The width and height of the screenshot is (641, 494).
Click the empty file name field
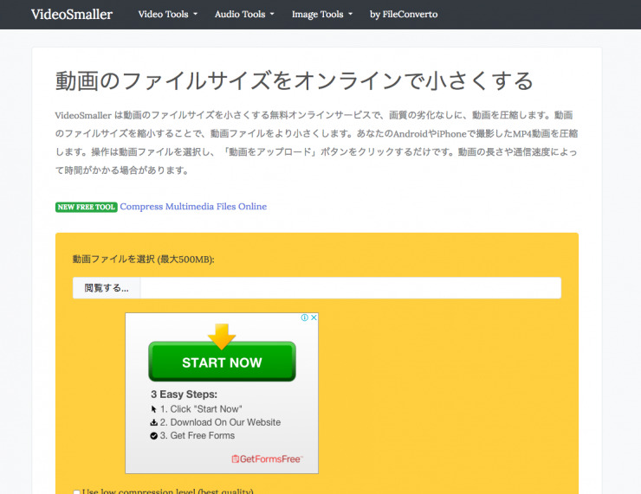pos(350,288)
